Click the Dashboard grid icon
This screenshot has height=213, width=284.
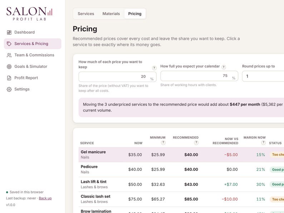click(9, 33)
